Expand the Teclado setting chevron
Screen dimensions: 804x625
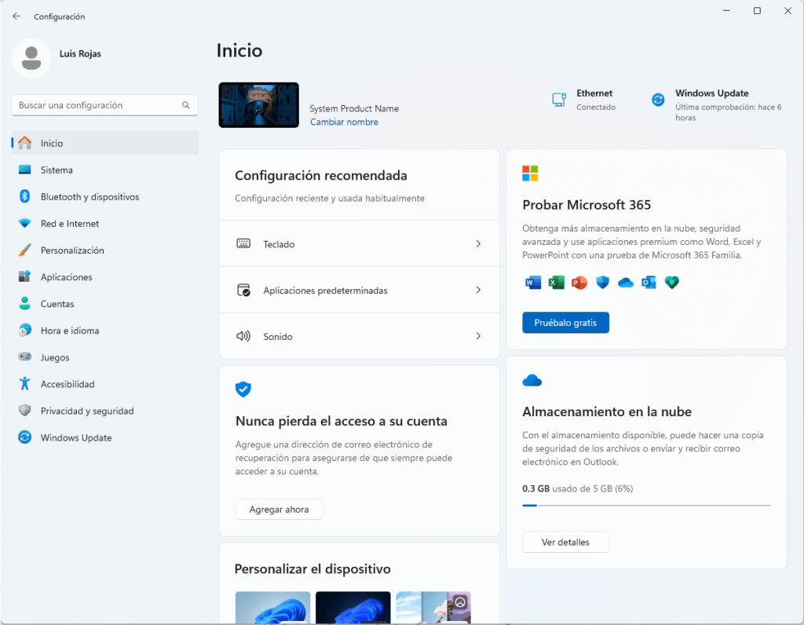coord(478,244)
